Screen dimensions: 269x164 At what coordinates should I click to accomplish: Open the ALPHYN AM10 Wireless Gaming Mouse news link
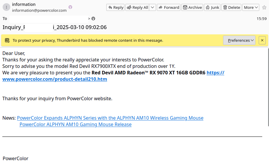point(110,118)
